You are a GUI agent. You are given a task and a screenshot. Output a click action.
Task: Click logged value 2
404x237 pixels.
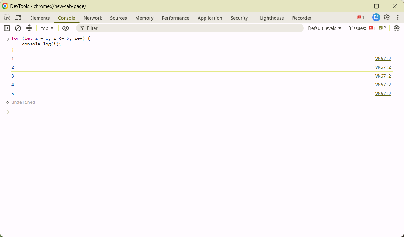tap(13, 67)
